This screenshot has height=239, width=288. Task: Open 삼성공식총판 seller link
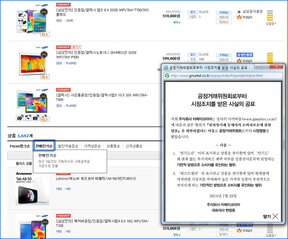click(x=253, y=11)
